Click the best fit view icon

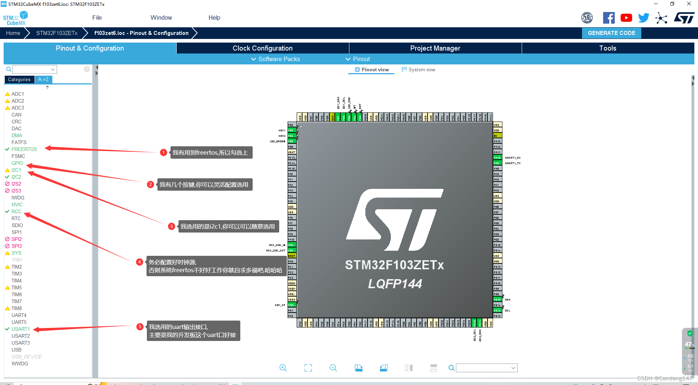308,368
